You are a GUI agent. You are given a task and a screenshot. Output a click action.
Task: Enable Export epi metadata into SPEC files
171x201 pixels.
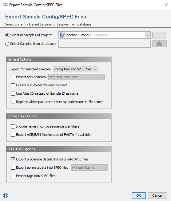(13, 168)
